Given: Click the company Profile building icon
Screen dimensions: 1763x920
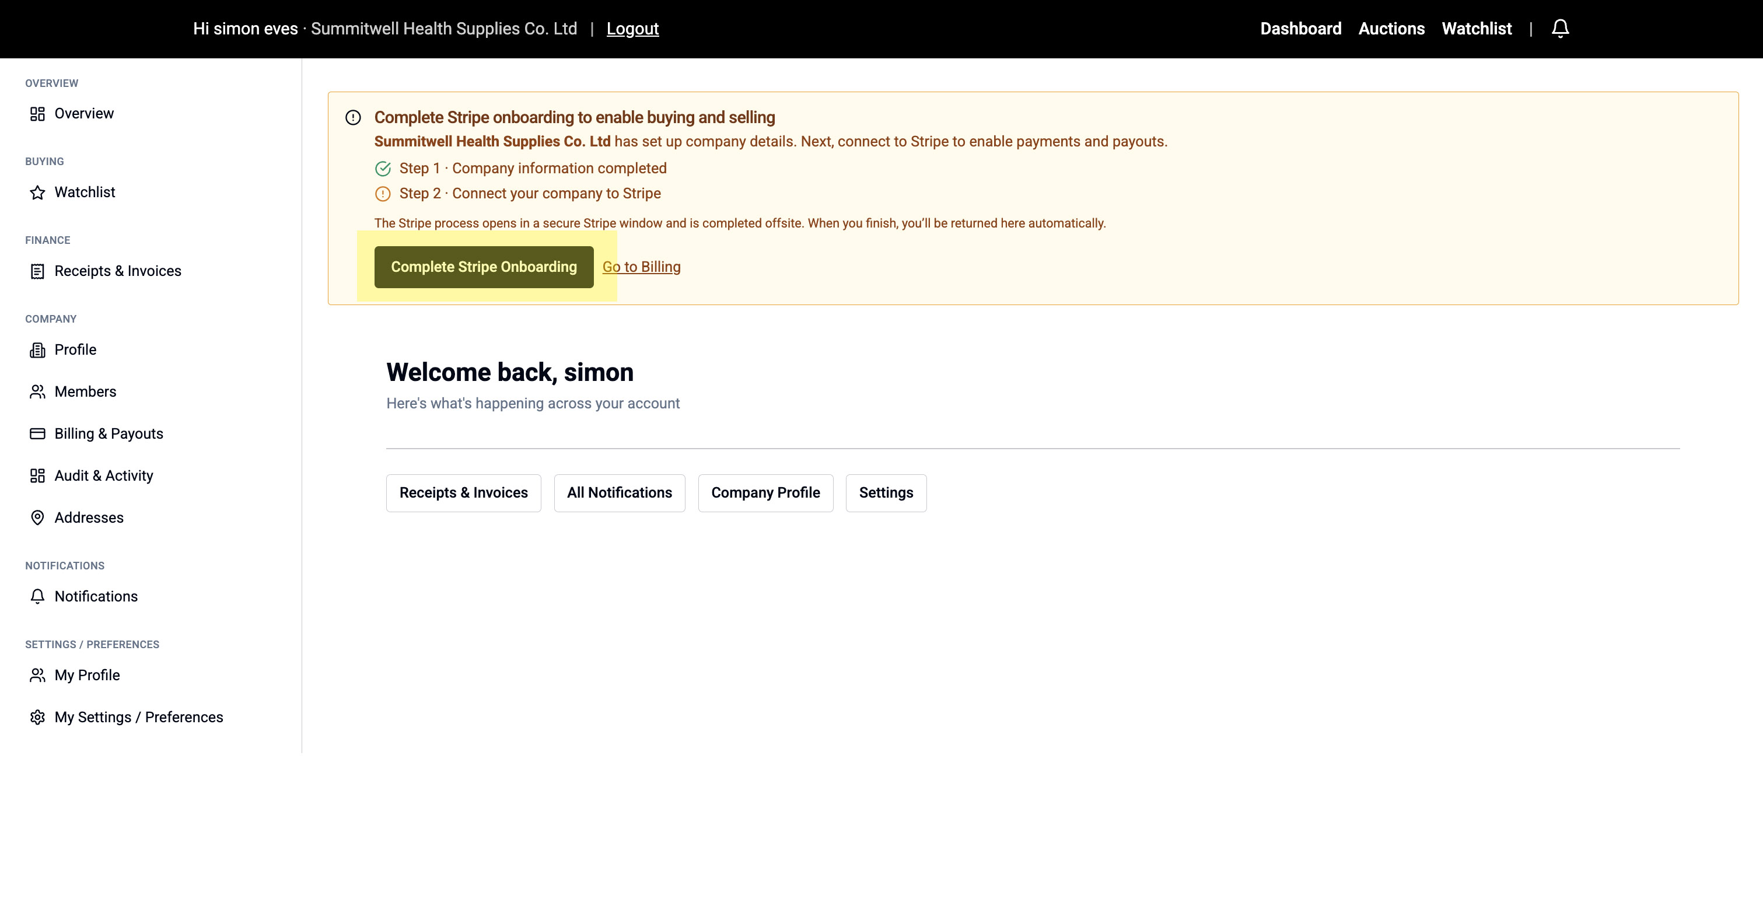Looking at the screenshot, I should [38, 350].
